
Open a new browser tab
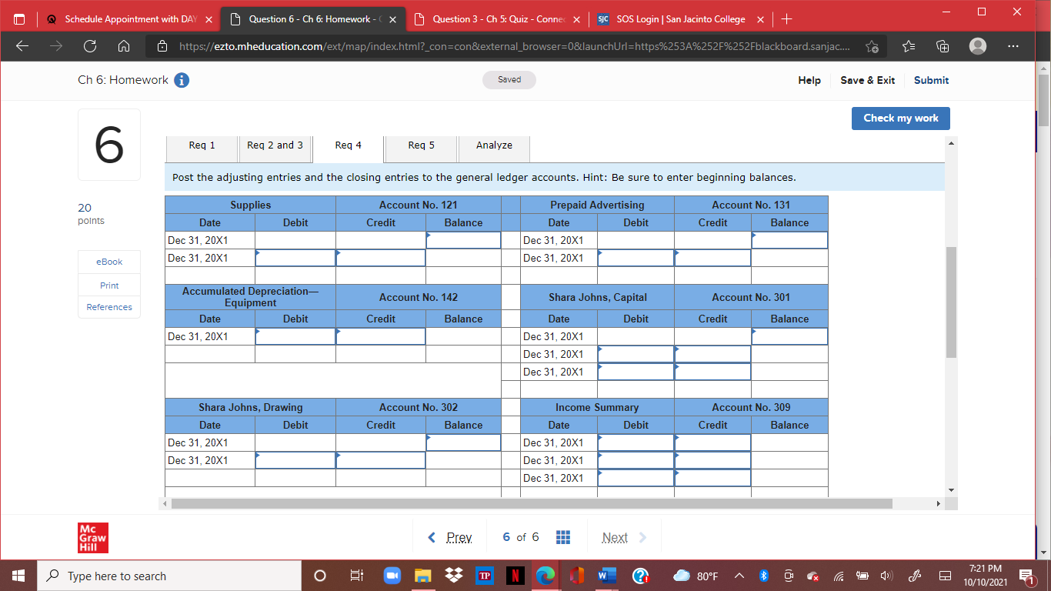(x=786, y=19)
